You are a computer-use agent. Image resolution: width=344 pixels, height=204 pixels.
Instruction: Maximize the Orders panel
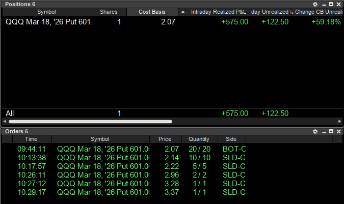(x=331, y=131)
